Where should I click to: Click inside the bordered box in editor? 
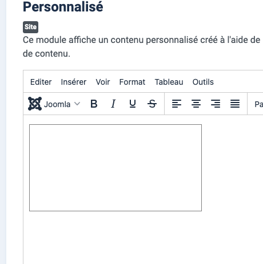115,168
